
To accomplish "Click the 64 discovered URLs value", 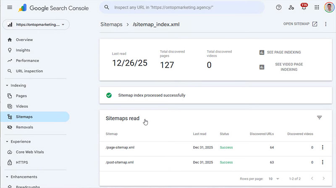I will pyautogui.click(x=272, y=147).
